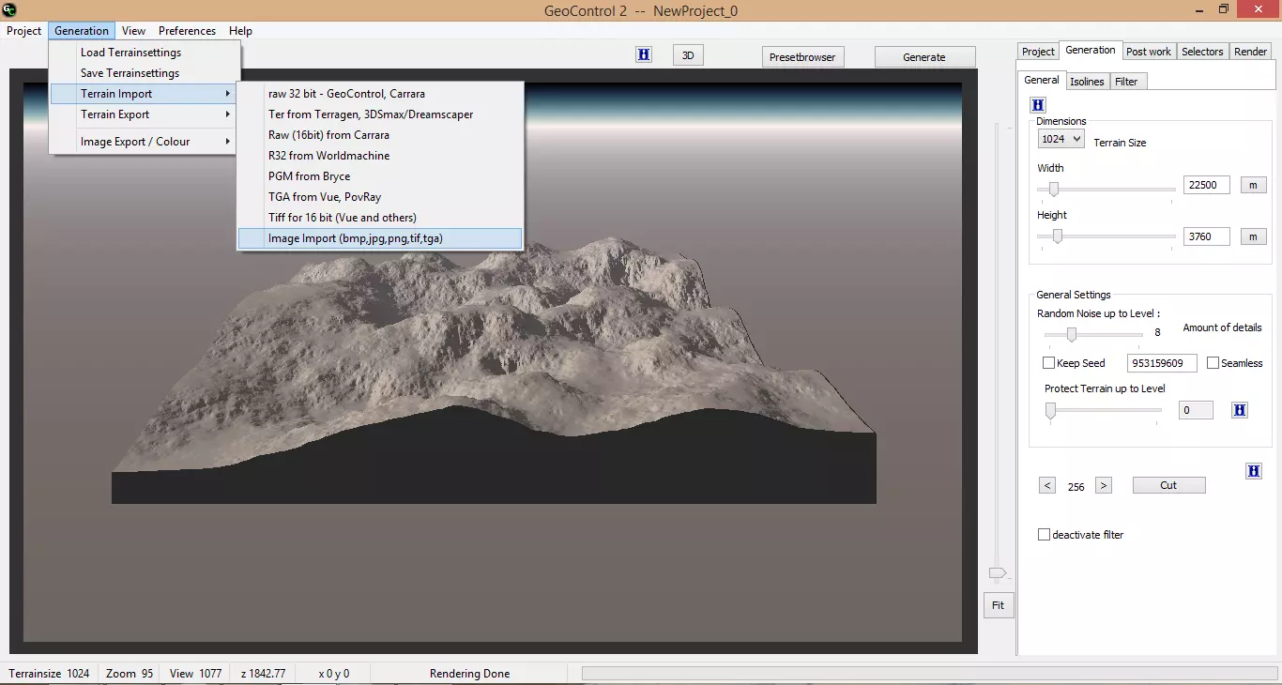Click info icon next to Protect Terrain field
Screen dimensions: 1282x685
pos(1240,410)
